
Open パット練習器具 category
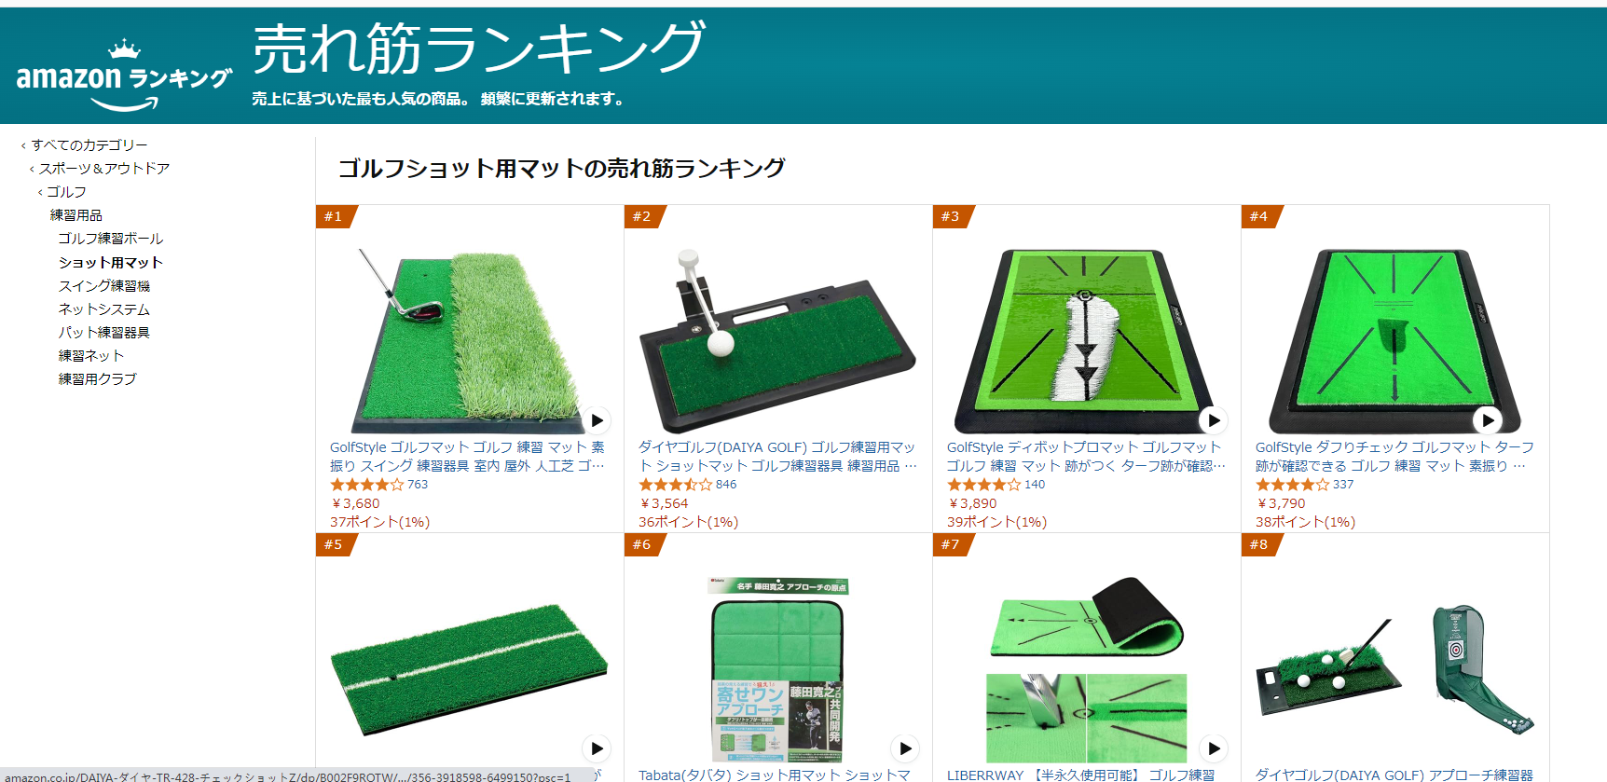[104, 333]
